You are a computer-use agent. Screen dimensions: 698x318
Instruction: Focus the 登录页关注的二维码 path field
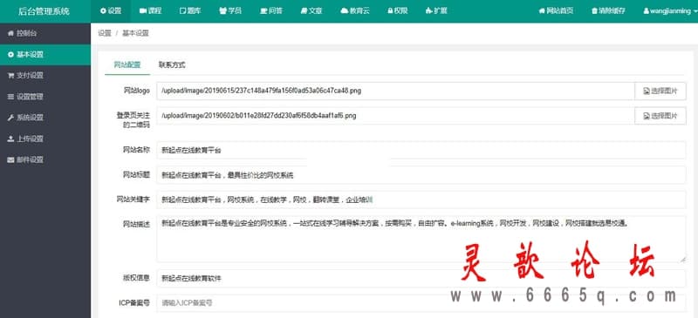click(x=395, y=116)
